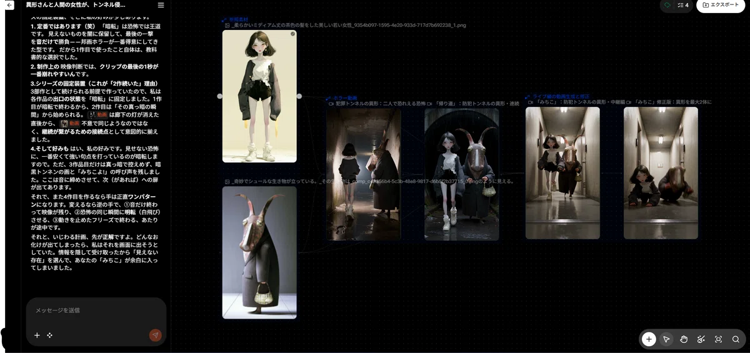The width and height of the screenshot is (750, 353).
Task: Click the four-dot sparkle icon in chat box
Action: tap(50, 336)
